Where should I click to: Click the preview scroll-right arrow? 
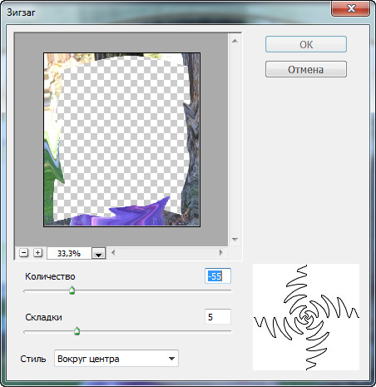coord(221,253)
